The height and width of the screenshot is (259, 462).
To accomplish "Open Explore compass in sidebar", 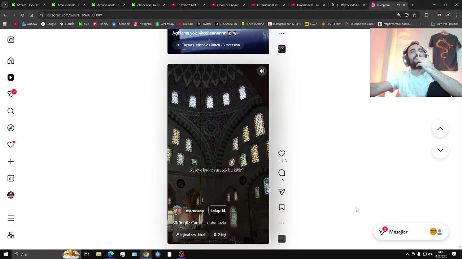I will tap(11, 128).
